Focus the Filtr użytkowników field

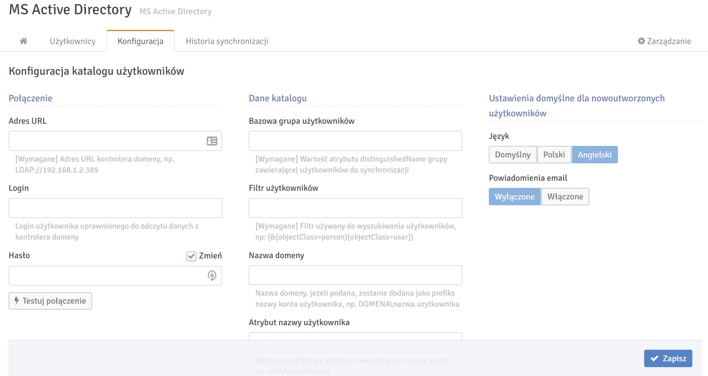[x=355, y=208]
